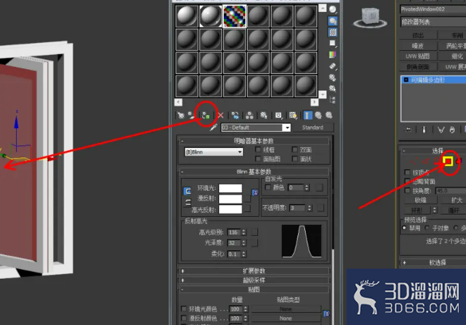This screenshot has width=466, height=325.
Task: Click the Make Preview icon
Action: (x=332, y=66)
